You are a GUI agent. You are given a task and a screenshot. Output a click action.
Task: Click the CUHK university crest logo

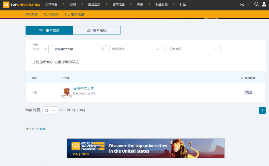point(66,92)
